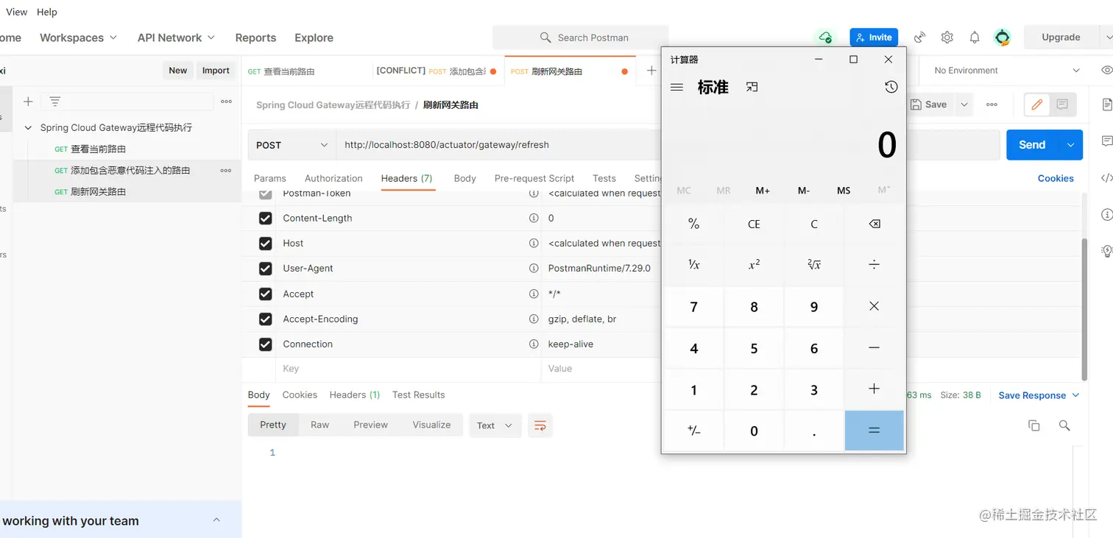The image size is (1113, 538).
Task: Open the sync status cloud icon
Action: pos(825,38)
